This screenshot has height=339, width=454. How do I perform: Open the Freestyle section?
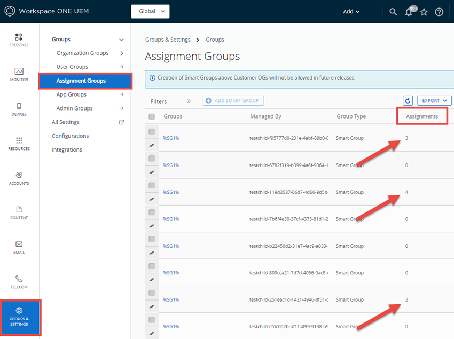[x=19, y=40]
